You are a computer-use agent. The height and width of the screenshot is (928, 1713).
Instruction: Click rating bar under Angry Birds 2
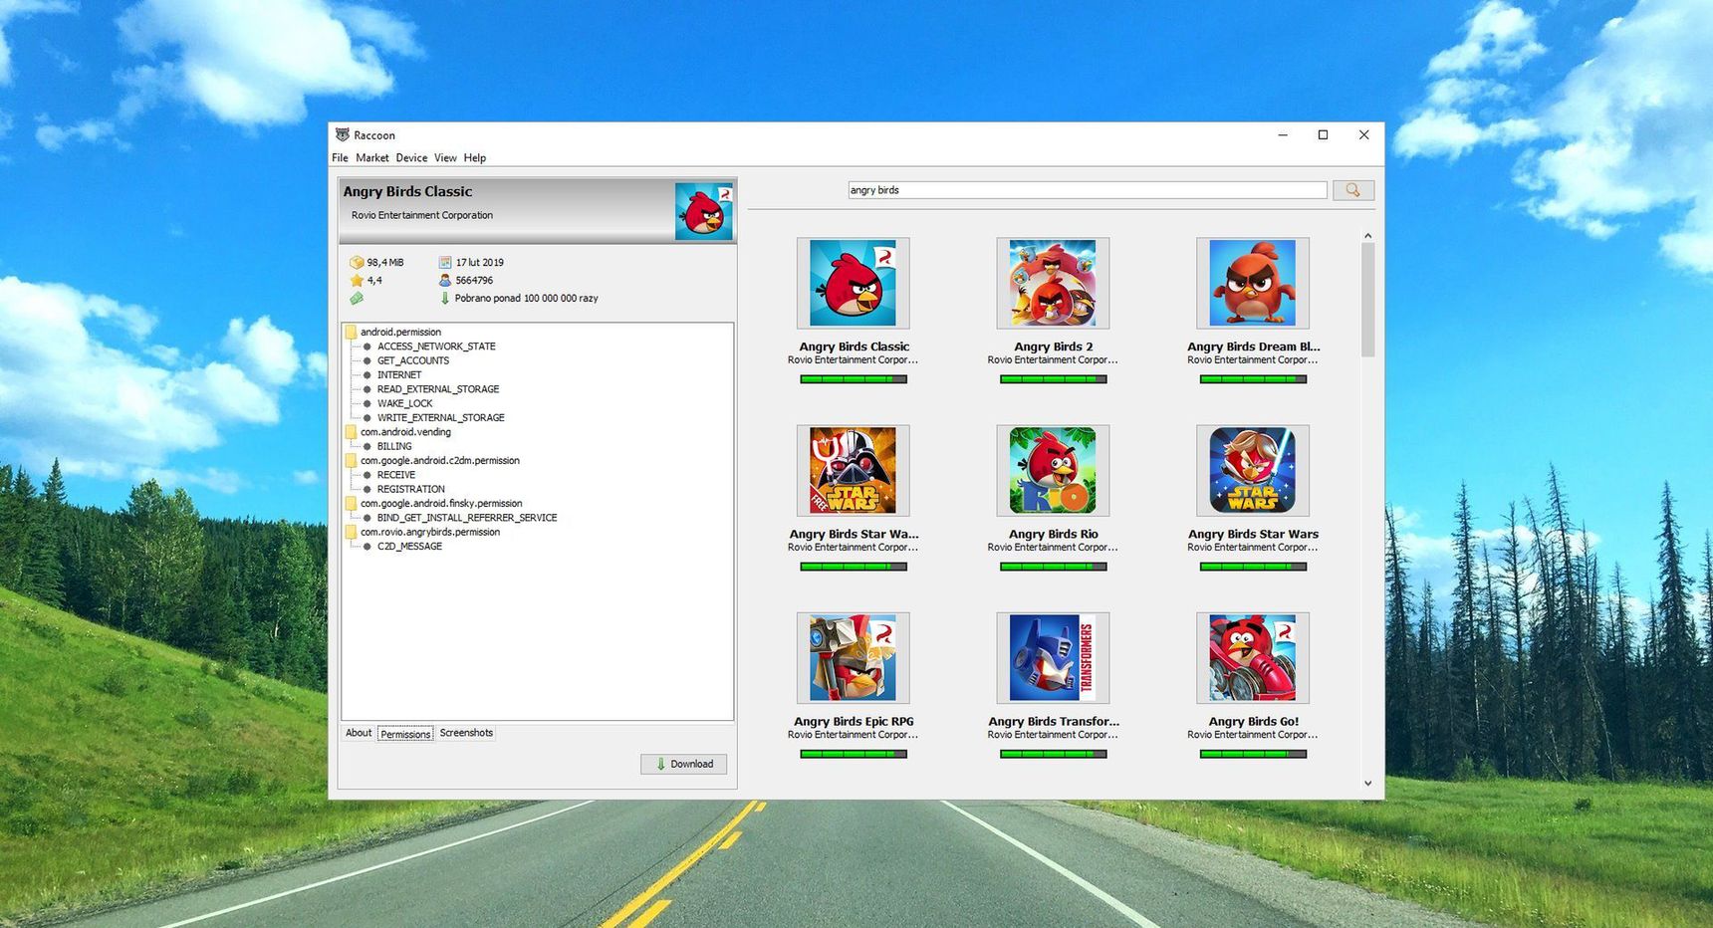(x=1054, y=379)
